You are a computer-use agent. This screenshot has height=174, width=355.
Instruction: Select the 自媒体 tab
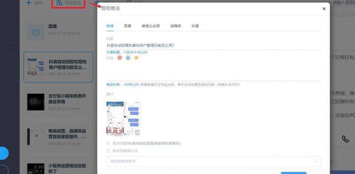(176, 26)
